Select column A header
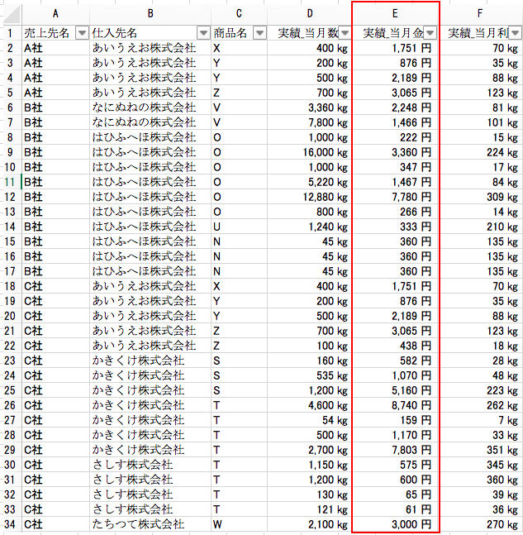The height and width of the screenshot is (535, 523). coord(55,14)
